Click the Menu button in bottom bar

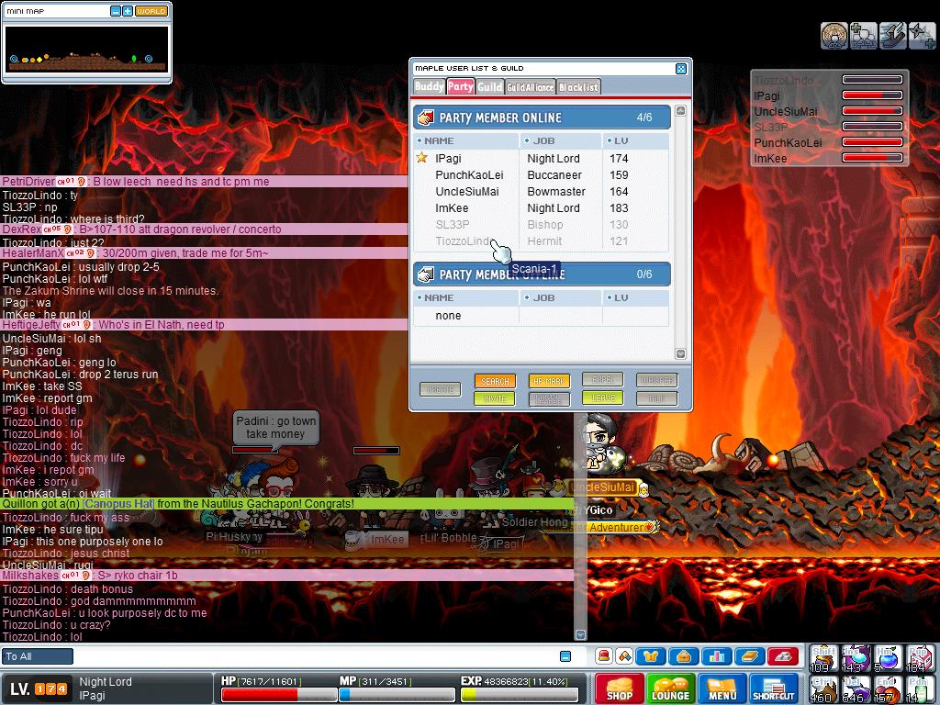[x=722, y=688]
